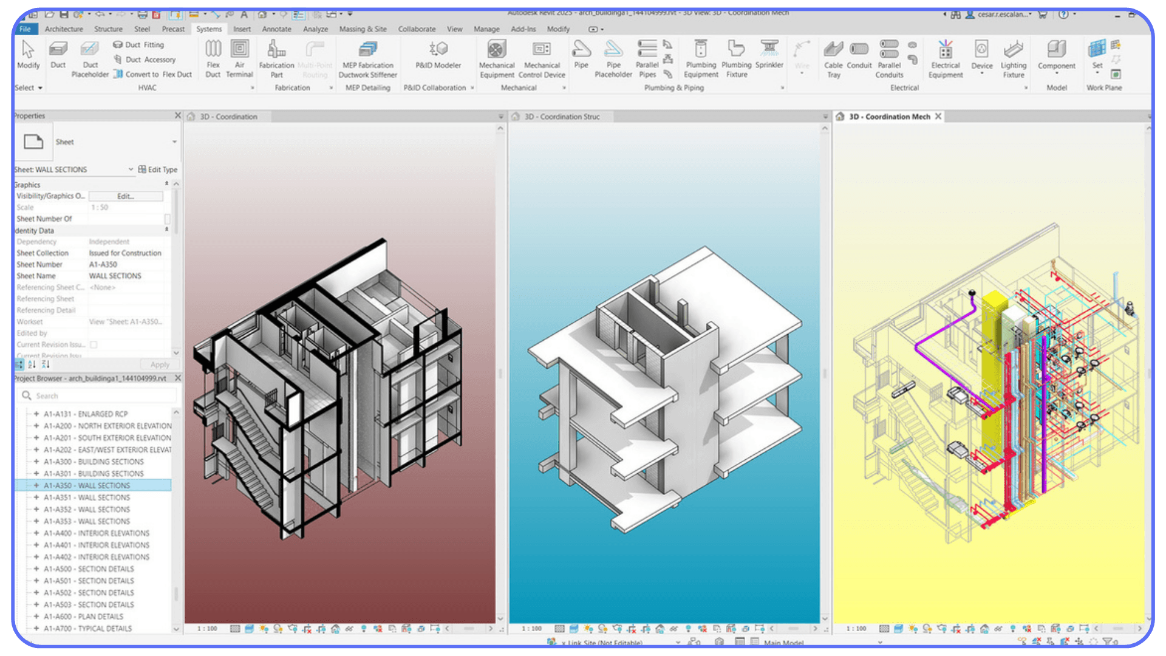Image resolution: width=1166 pixels, height=656 pixels.
Task: Toggle the Current Revision Issued checkbox
Action: 94,344
